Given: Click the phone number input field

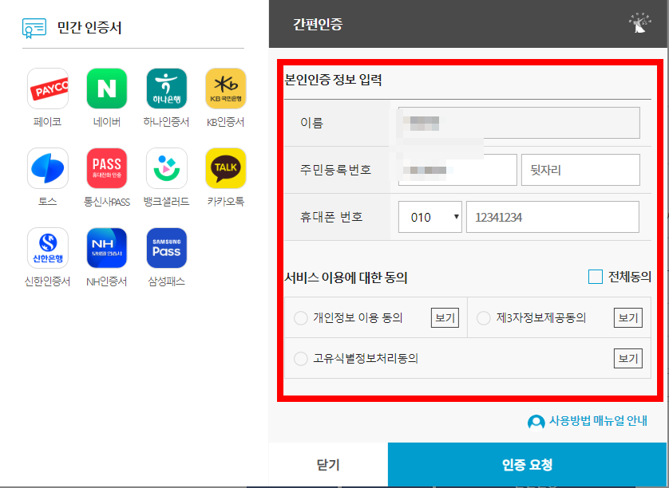Looking at the screenshot, I should pos(552,216).
